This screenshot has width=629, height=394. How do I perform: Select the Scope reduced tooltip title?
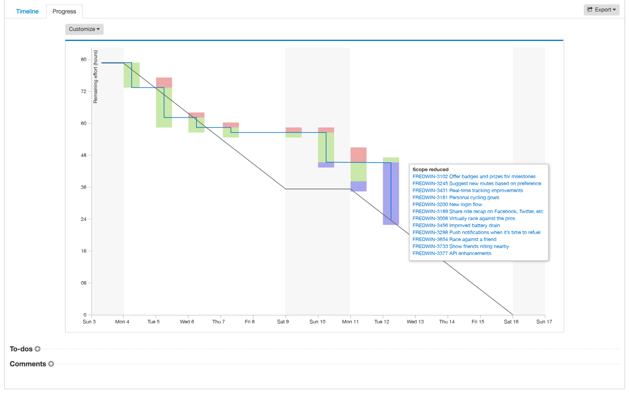coord(430,169)
